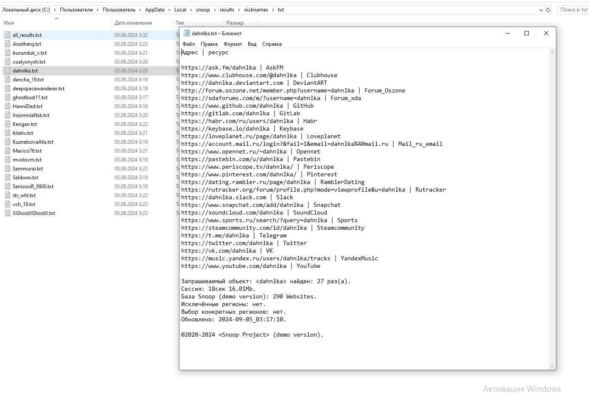This screenshot has height=393, width=589.
Task: Close the dahnlka.txt Notepad window
Action: (546, 33)
